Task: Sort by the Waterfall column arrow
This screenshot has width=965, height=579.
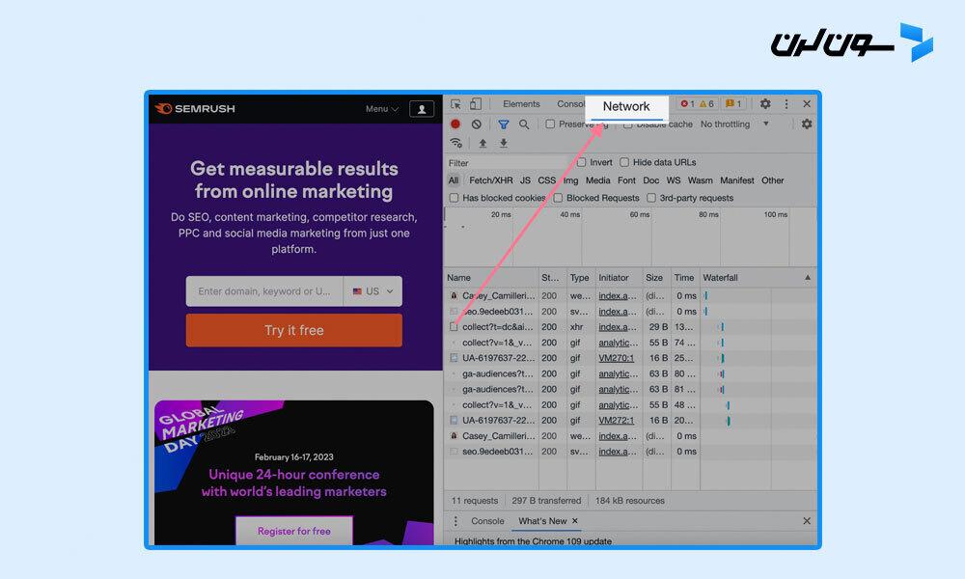Action: coord(808,278)
